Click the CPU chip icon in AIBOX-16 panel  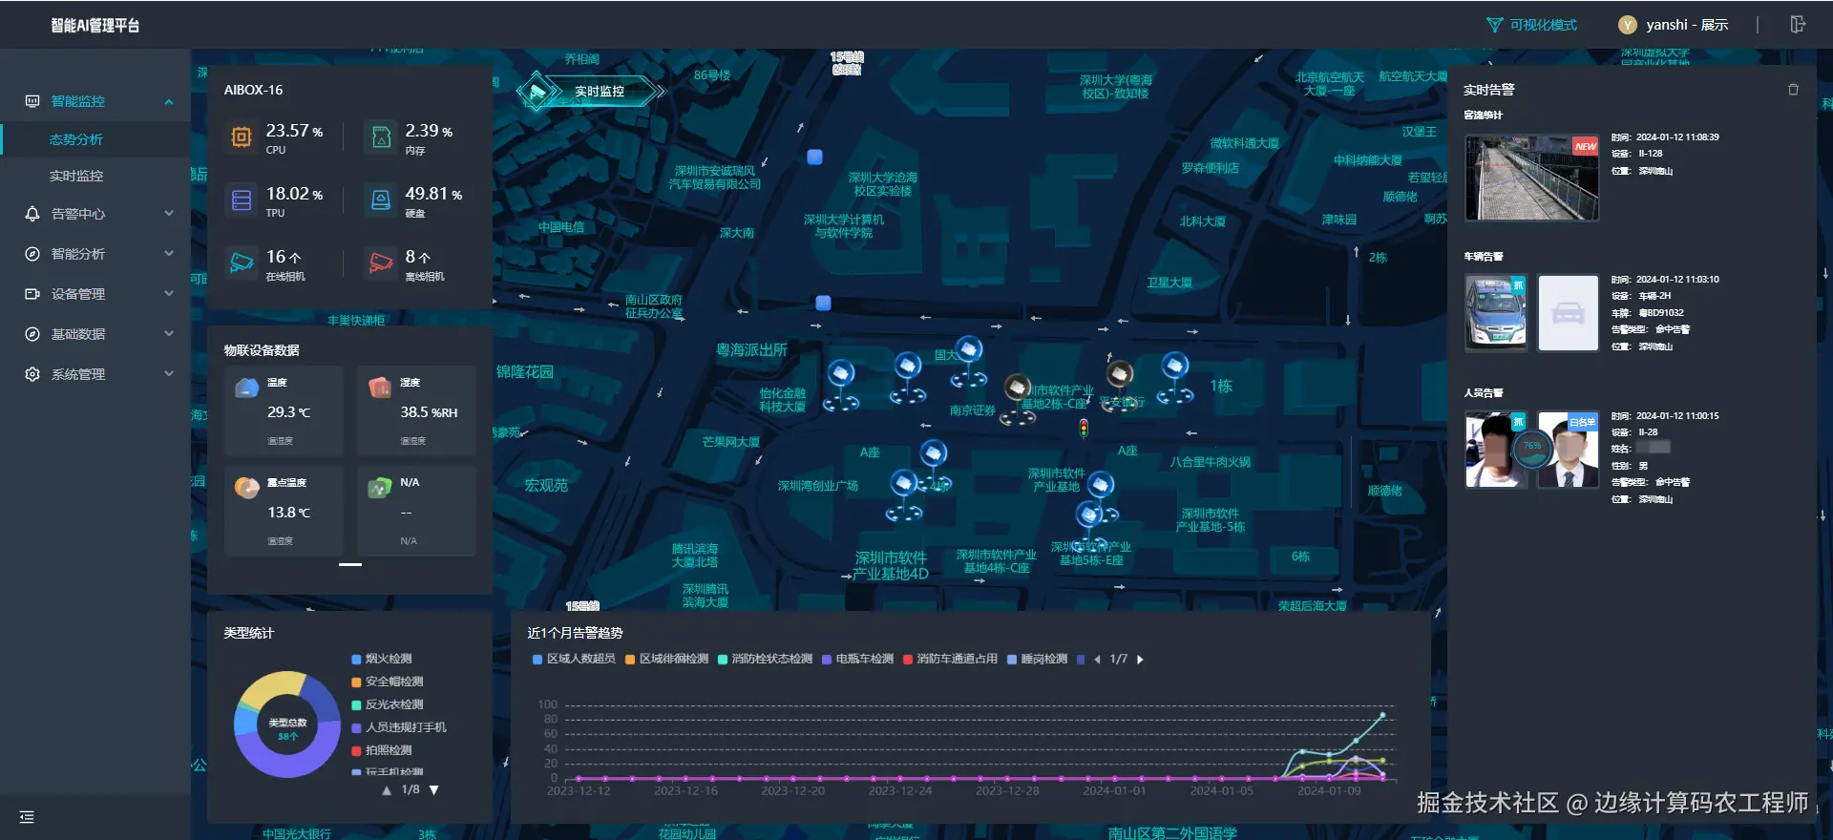click(x=242, y=137)
